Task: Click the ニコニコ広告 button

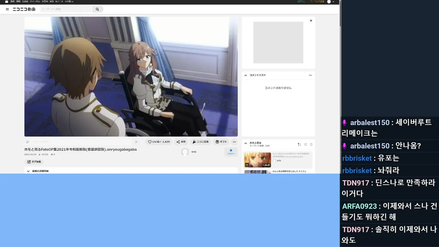Action: click(x=201, y=142)
